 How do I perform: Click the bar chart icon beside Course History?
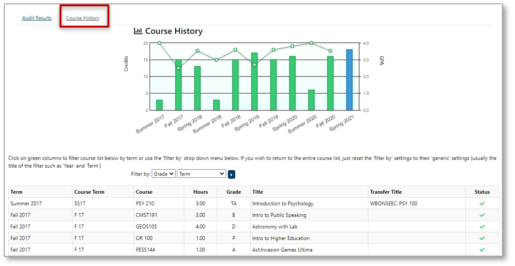coord(138,31)
